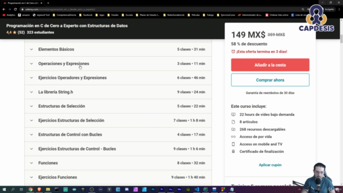
Task: Expand Estructuras de Control con Bucles section
Action: click(x=118, y=135)
